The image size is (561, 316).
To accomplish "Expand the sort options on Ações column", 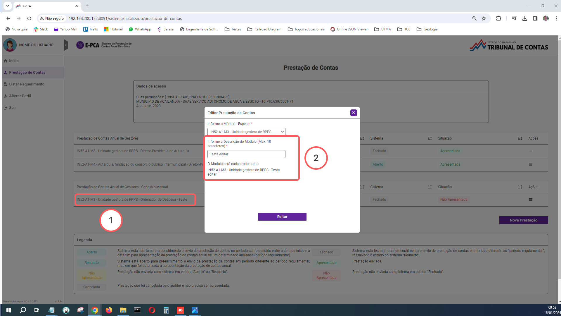I will (x=520, y=138).
